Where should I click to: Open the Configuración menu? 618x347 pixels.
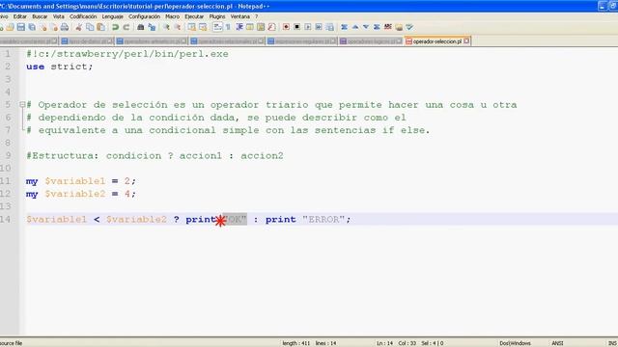[144, 16]
